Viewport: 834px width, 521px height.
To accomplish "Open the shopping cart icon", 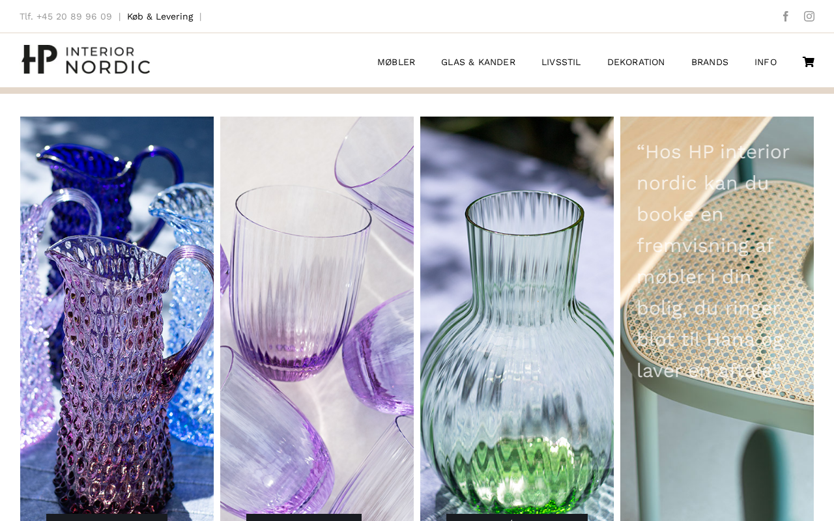I will pos(808,62).
